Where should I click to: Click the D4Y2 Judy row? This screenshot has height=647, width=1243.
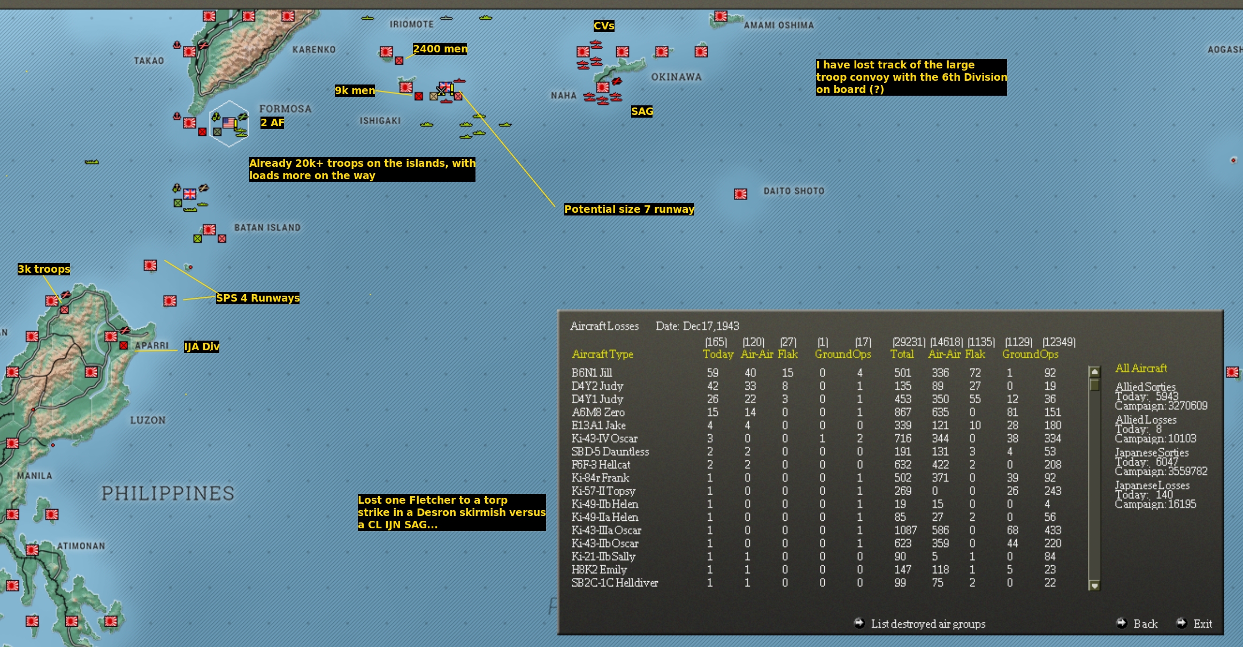pos(817,386)
